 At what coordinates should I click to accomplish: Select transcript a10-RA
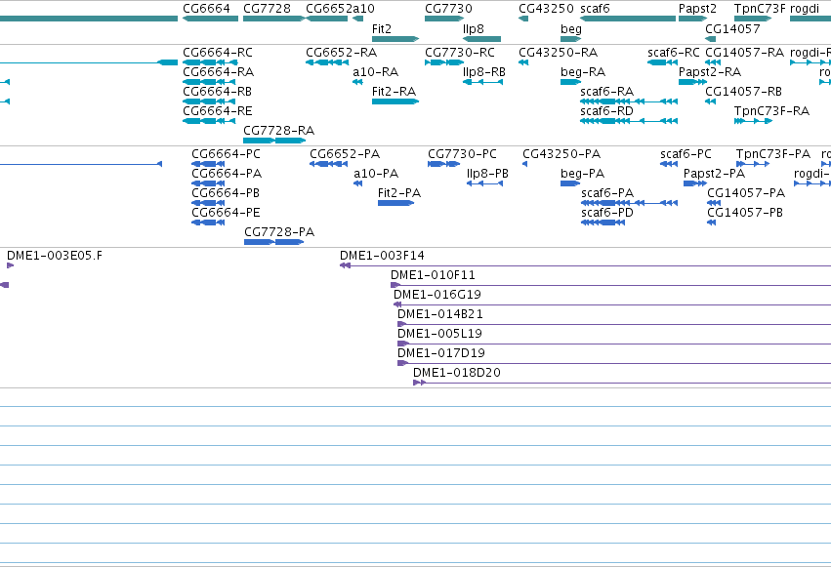point(357,82)
